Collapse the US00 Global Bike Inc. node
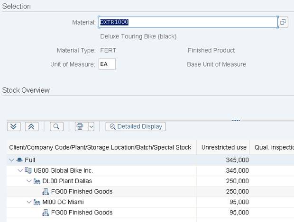294x222 pixels. click(20, 171)
